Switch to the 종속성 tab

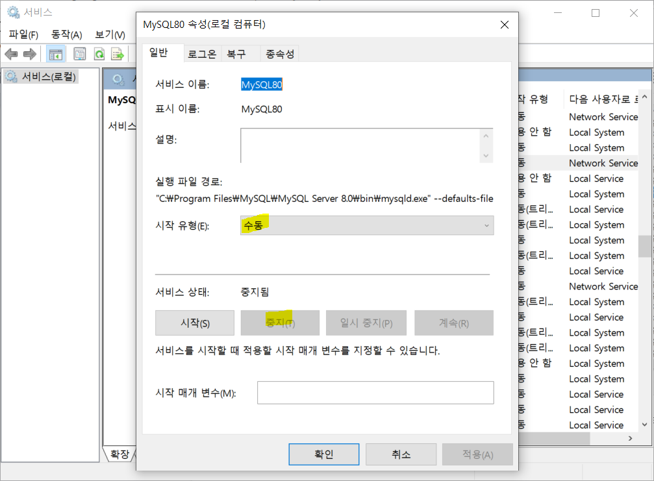coord(280,54)
